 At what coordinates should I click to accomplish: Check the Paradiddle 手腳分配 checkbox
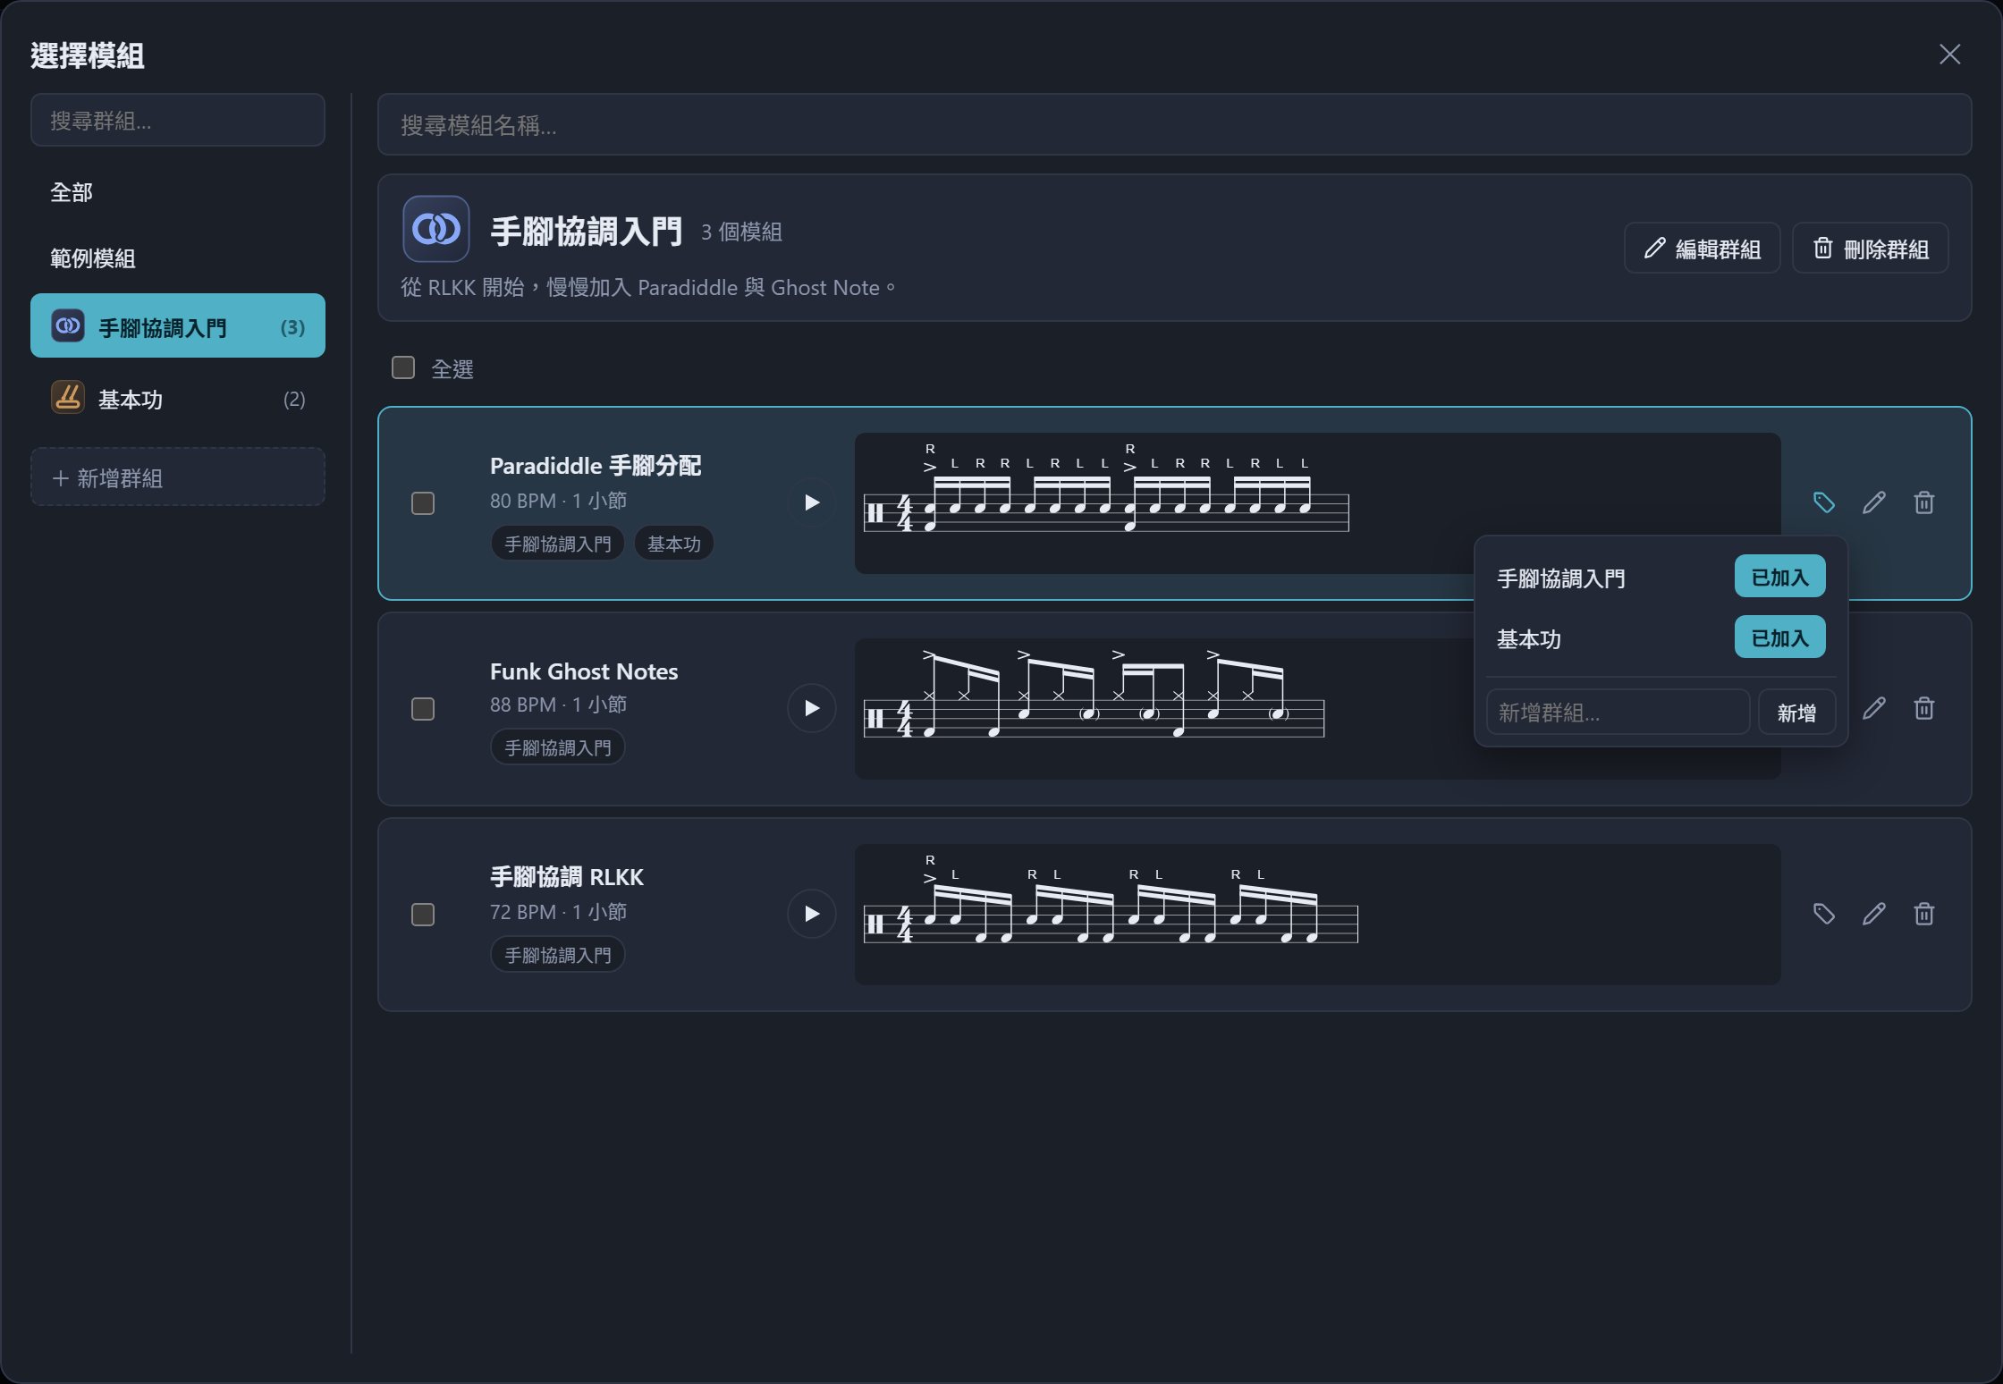click(423, 503)
